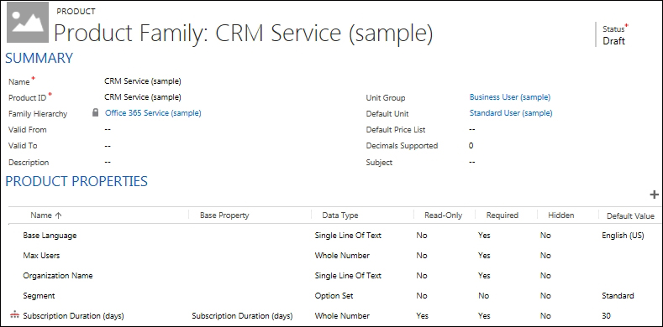Screen dimensions: 663x327
Task: Click the Standard default value for Segment
Action: 618,296
